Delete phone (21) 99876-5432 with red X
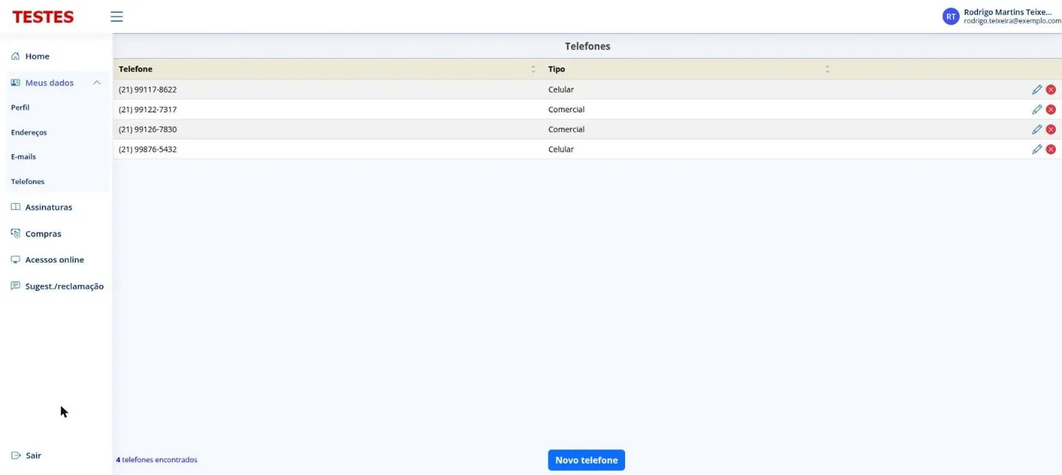The width and height of the screenshot is (1062, 475). (1051, 149)
